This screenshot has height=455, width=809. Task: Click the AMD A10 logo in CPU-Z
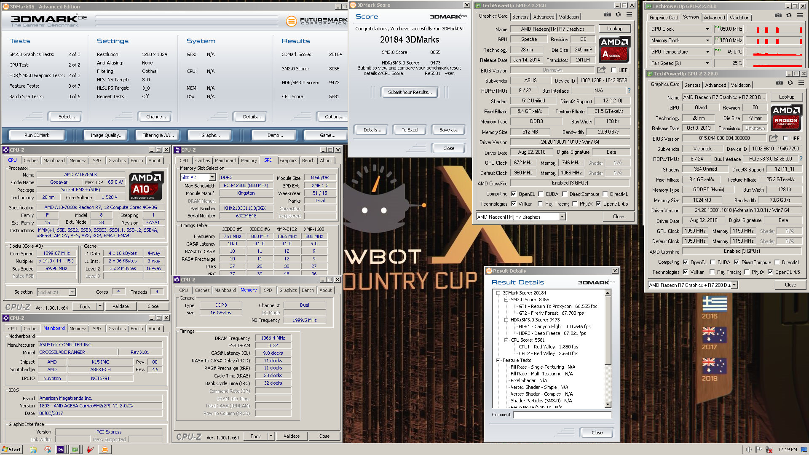(147, 186)
